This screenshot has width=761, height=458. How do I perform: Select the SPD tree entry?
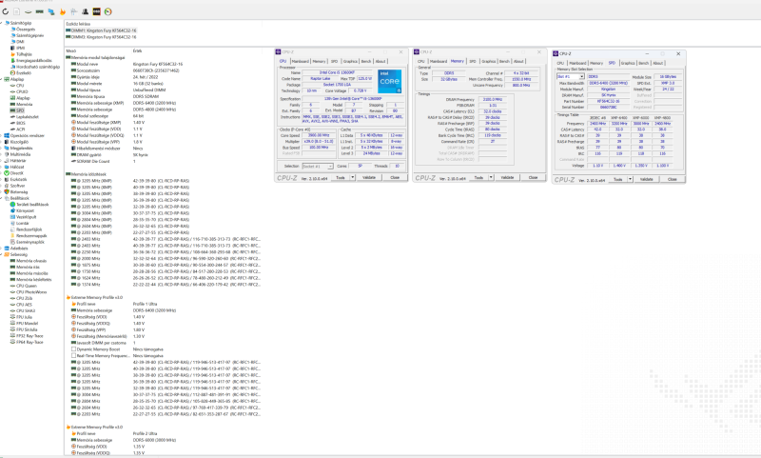point(20,110)
